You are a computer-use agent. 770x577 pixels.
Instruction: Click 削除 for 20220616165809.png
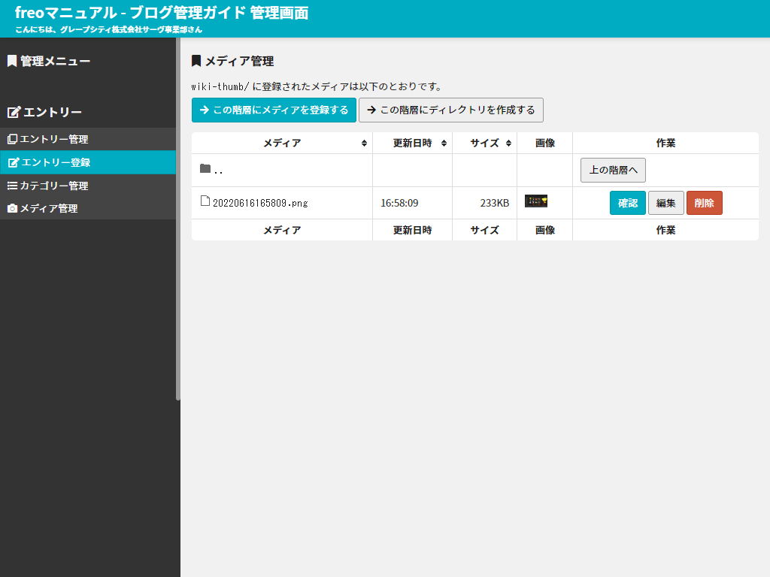point(704,203)
